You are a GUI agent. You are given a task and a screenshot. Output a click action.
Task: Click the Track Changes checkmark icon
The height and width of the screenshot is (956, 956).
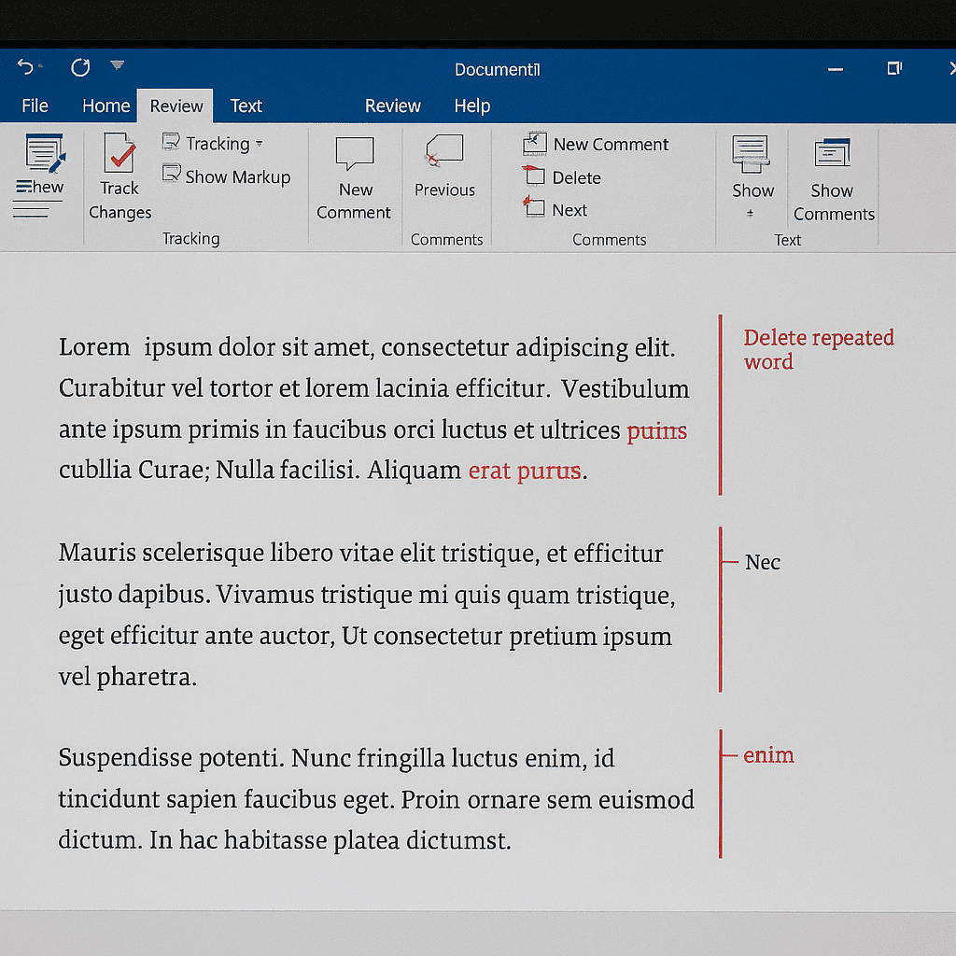click(119, 152)
